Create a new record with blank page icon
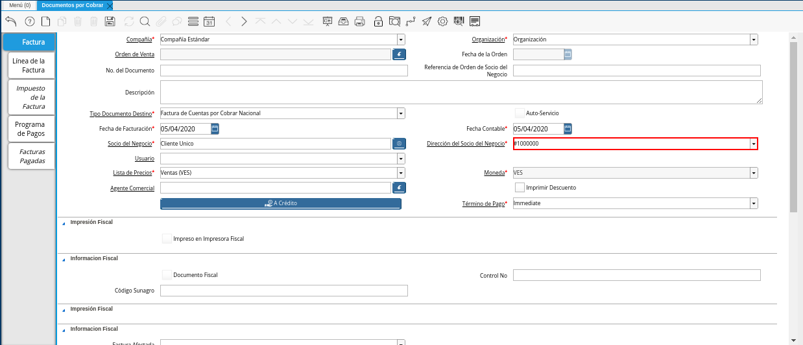Screen dimensions: 803x345 46,21
